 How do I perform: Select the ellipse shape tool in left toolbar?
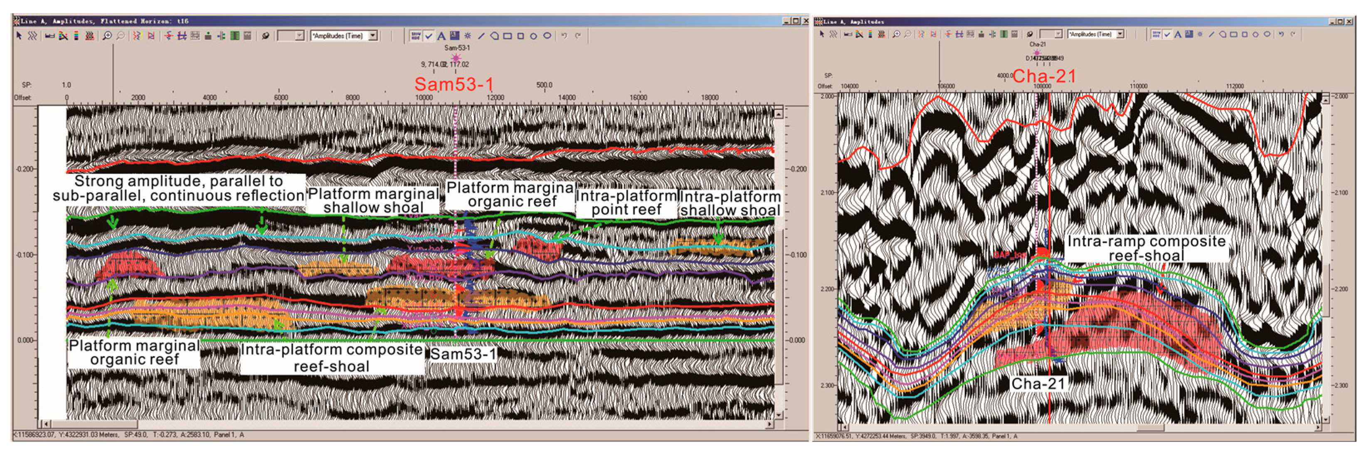pyautogui.click(x=547, y=36)
